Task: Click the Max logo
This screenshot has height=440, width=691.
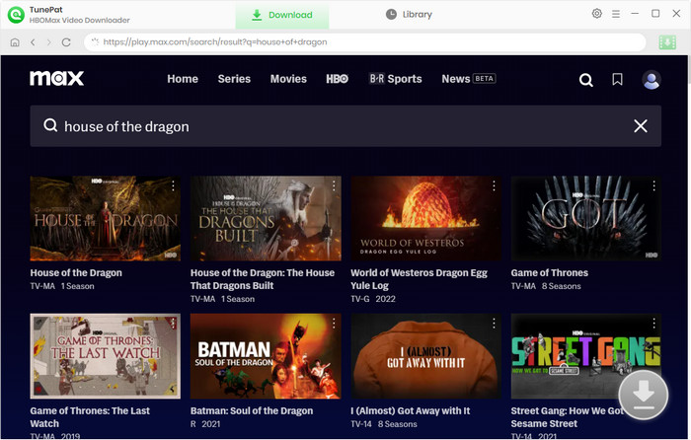Action: (x=56, y=78)
